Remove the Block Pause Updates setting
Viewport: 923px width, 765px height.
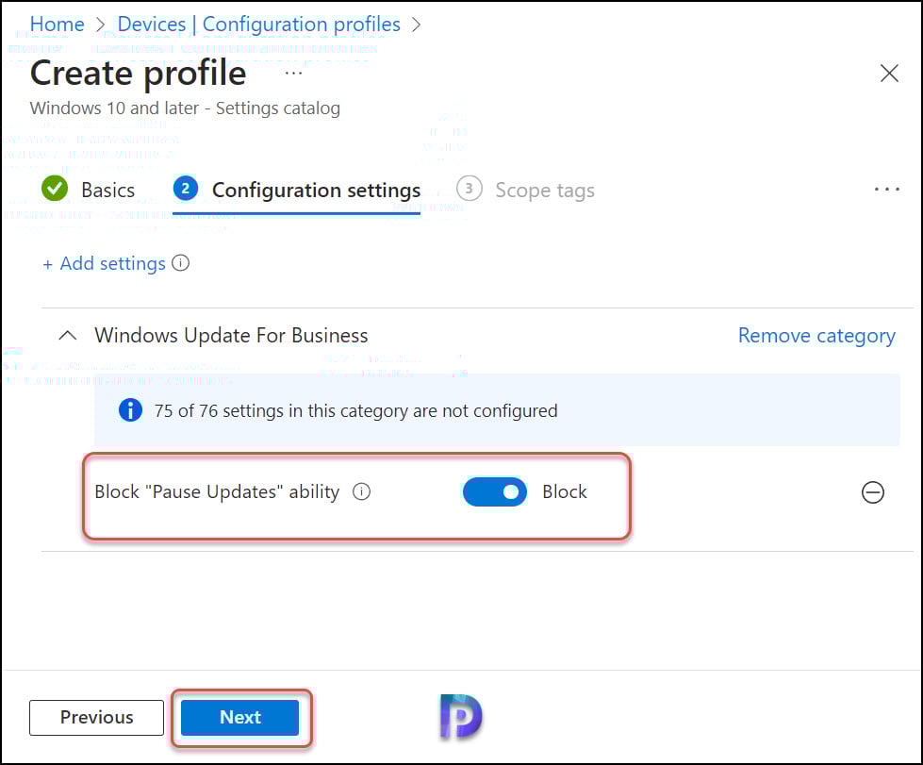872,492
